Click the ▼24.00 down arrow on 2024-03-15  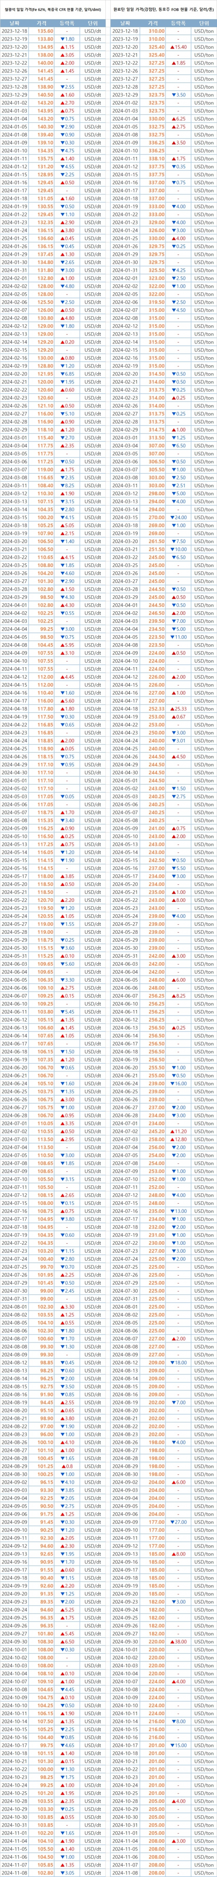pyautogui.click(x=178, y=517)
